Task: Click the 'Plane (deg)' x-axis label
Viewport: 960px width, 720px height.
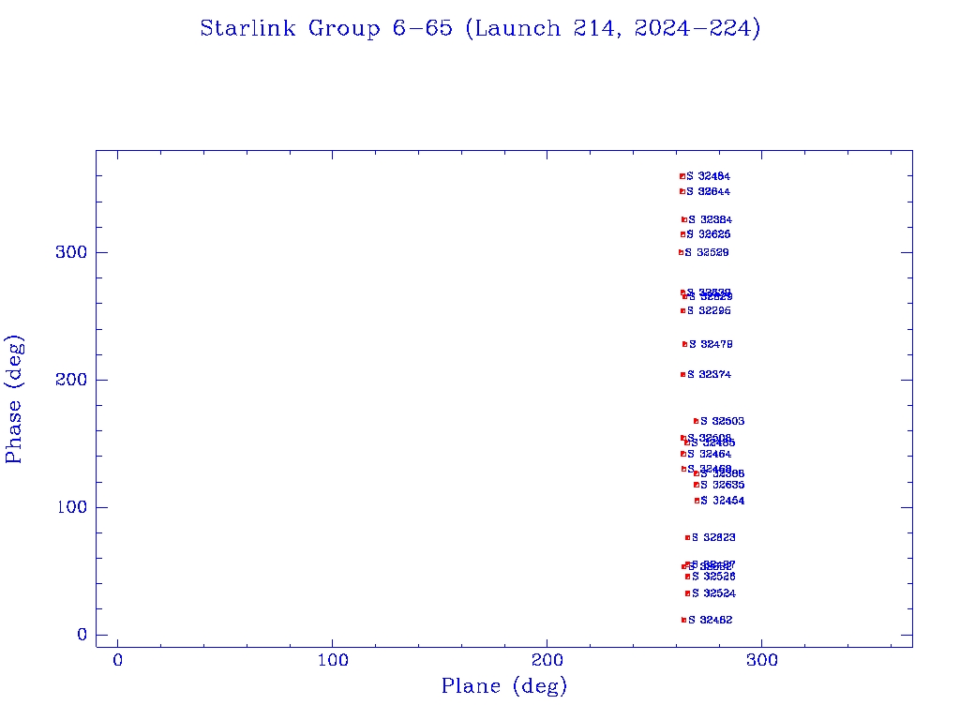Action: pos(504,685)
